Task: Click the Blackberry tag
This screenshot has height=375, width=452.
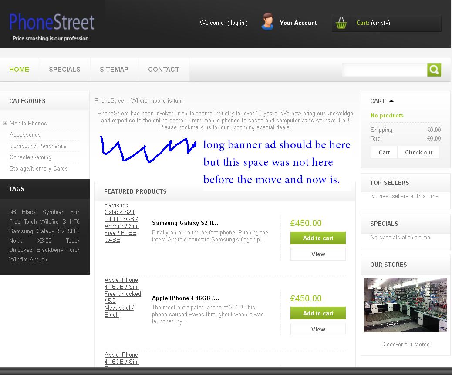Action: tap(50, 250)
